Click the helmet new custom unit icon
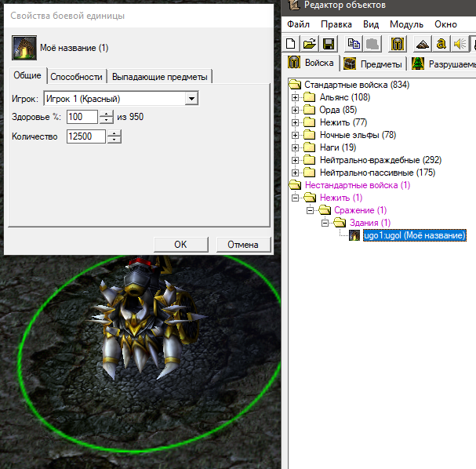The width and height of the screenshot is (476, 469). coord(398,44)
